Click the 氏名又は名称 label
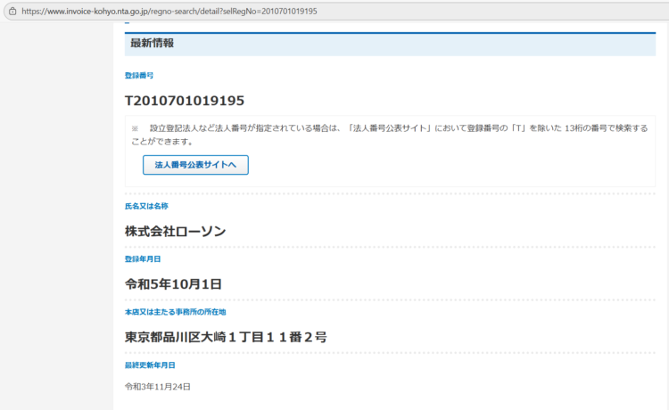 point(146,206)
